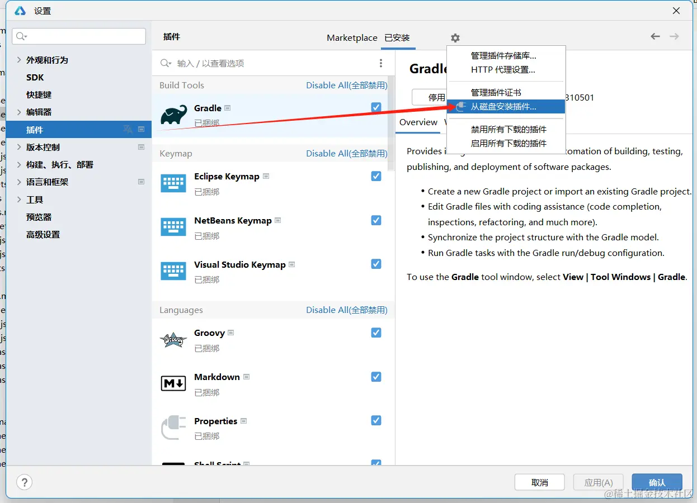
Task: Click the bundled badge next to Eclipse Keymap
Action: coord(266,176)
